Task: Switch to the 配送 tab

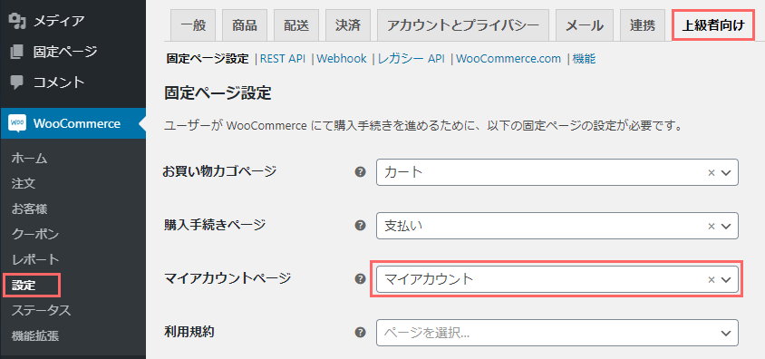Action: (x=296, y=26)
